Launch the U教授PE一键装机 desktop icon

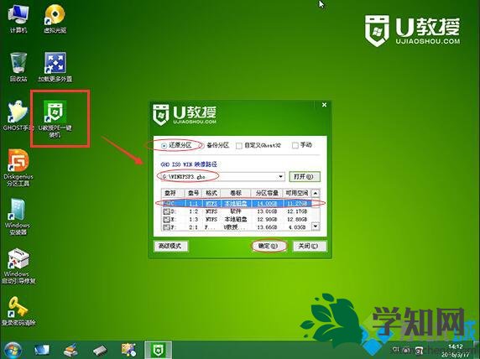coord(55,119)
